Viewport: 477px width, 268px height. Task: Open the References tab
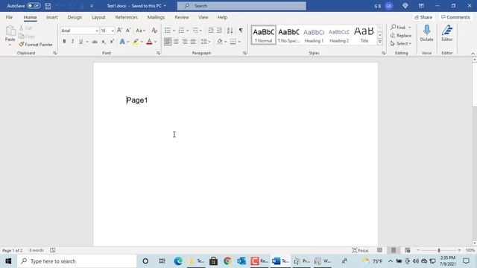point(127,17)
